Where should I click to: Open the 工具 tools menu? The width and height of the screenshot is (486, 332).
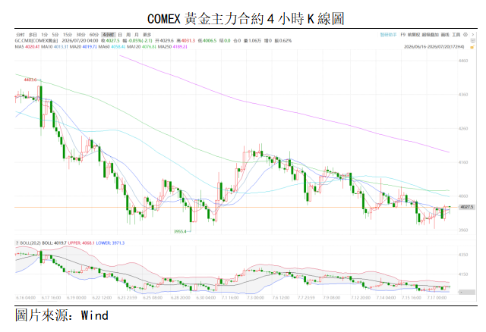[x=456, y=35]
